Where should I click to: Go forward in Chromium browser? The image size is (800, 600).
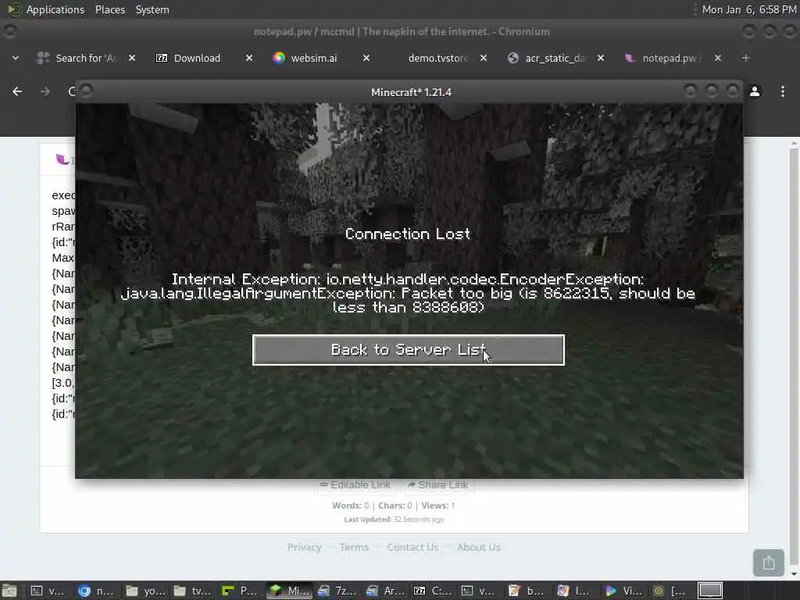click(45, 91)
